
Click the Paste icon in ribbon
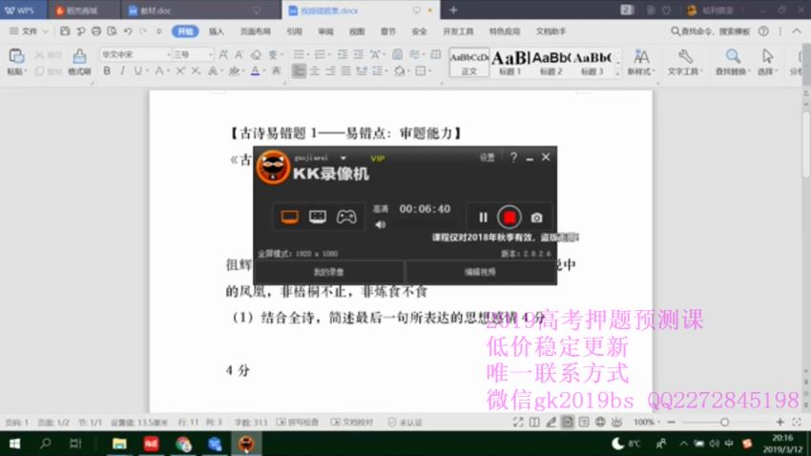pyautogui.click(x=16, y=56)
